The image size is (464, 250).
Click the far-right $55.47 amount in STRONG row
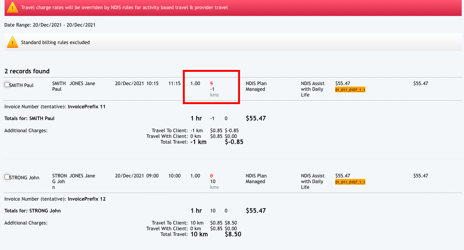click(421, 176)
